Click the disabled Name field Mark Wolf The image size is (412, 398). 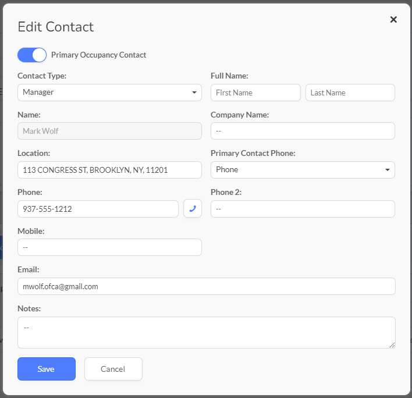click(x=109, y=131)
